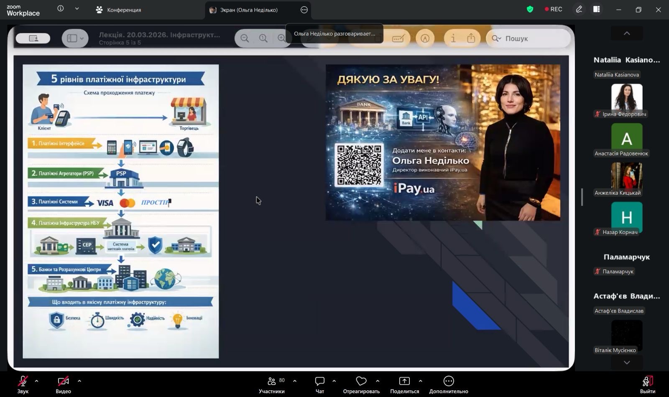This screenshot has height=397, width=669.
Task: Click the Выйти leave meeting button
Action: coord(647,382)
